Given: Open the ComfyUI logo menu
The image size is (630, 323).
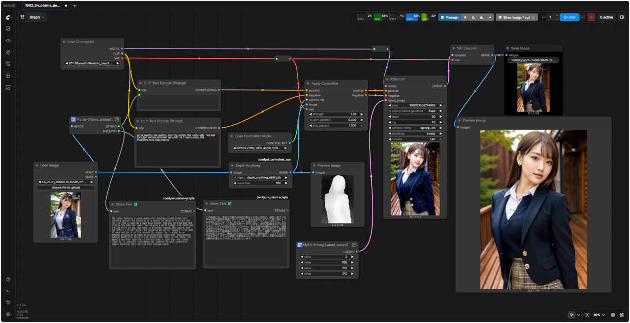Looking at the screenshot, I should click(x=8, y=17).
